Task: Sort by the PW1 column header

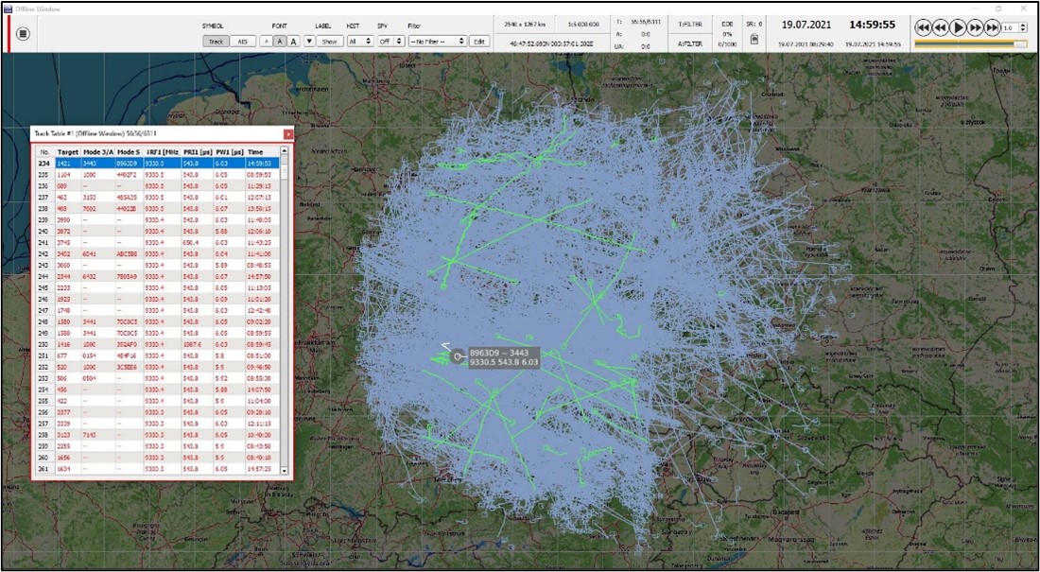Action: (x=230, y=152)
